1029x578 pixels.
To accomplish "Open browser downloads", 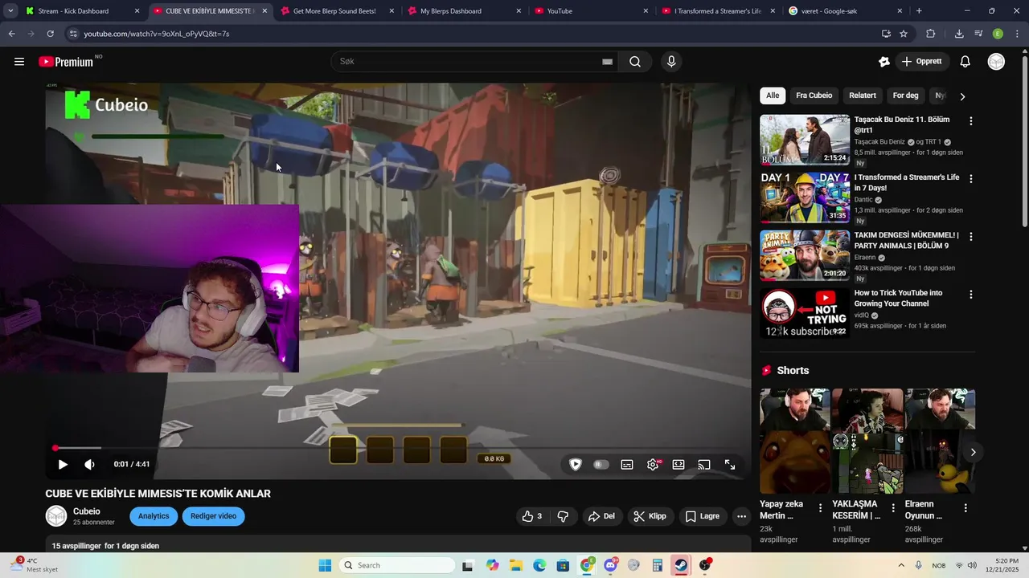I will [x=959, y=34].
